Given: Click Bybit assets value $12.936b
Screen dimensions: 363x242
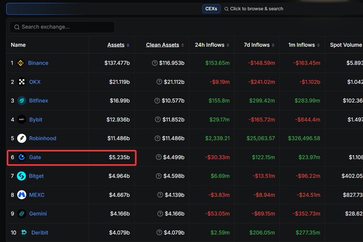Looking at the screenshot, I should click(x=118, y=119).
